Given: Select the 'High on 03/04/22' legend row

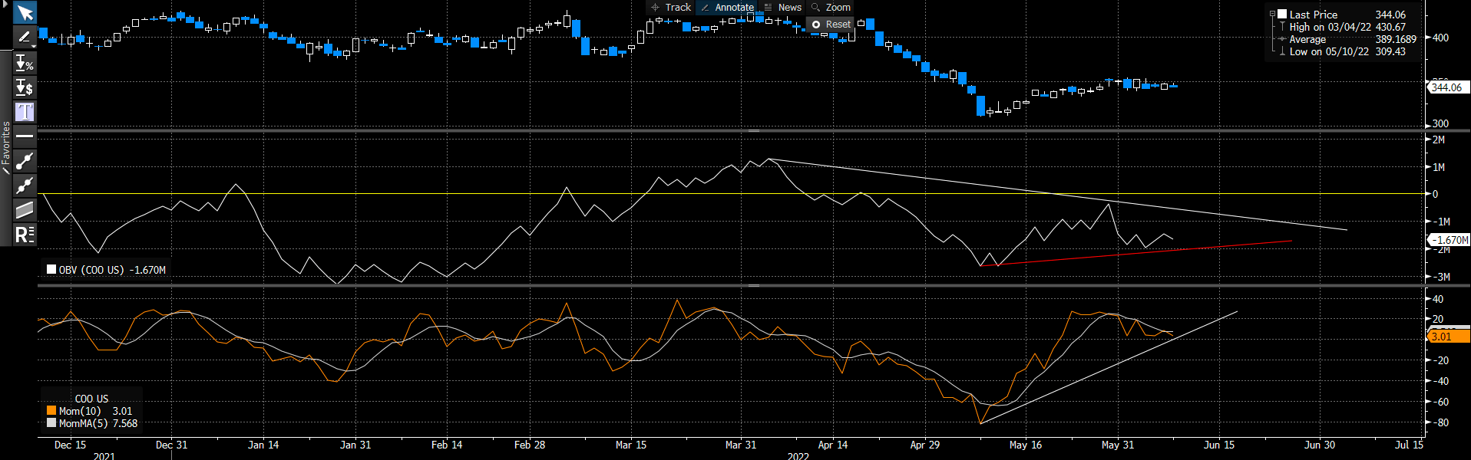Looking at the screenshot, I should [1348, 27].
